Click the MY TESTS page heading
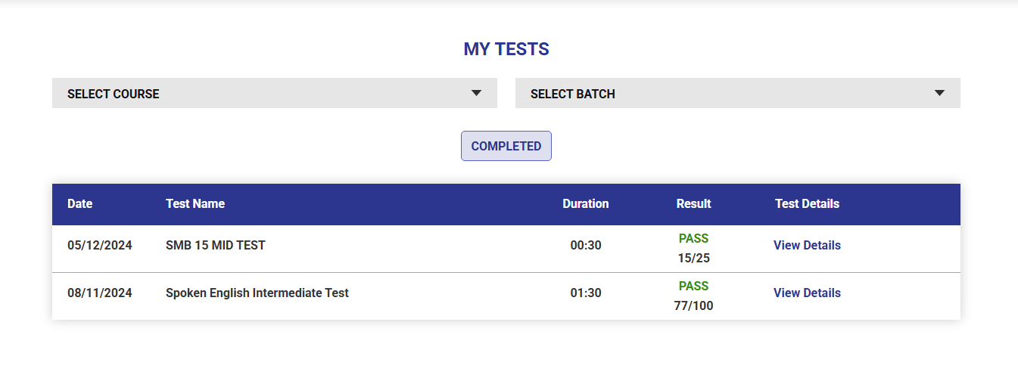This screenshot has width=1018, height=375. click(506, 49)
